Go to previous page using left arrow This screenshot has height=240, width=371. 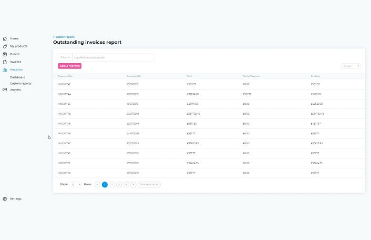click(x=97, y=185)
